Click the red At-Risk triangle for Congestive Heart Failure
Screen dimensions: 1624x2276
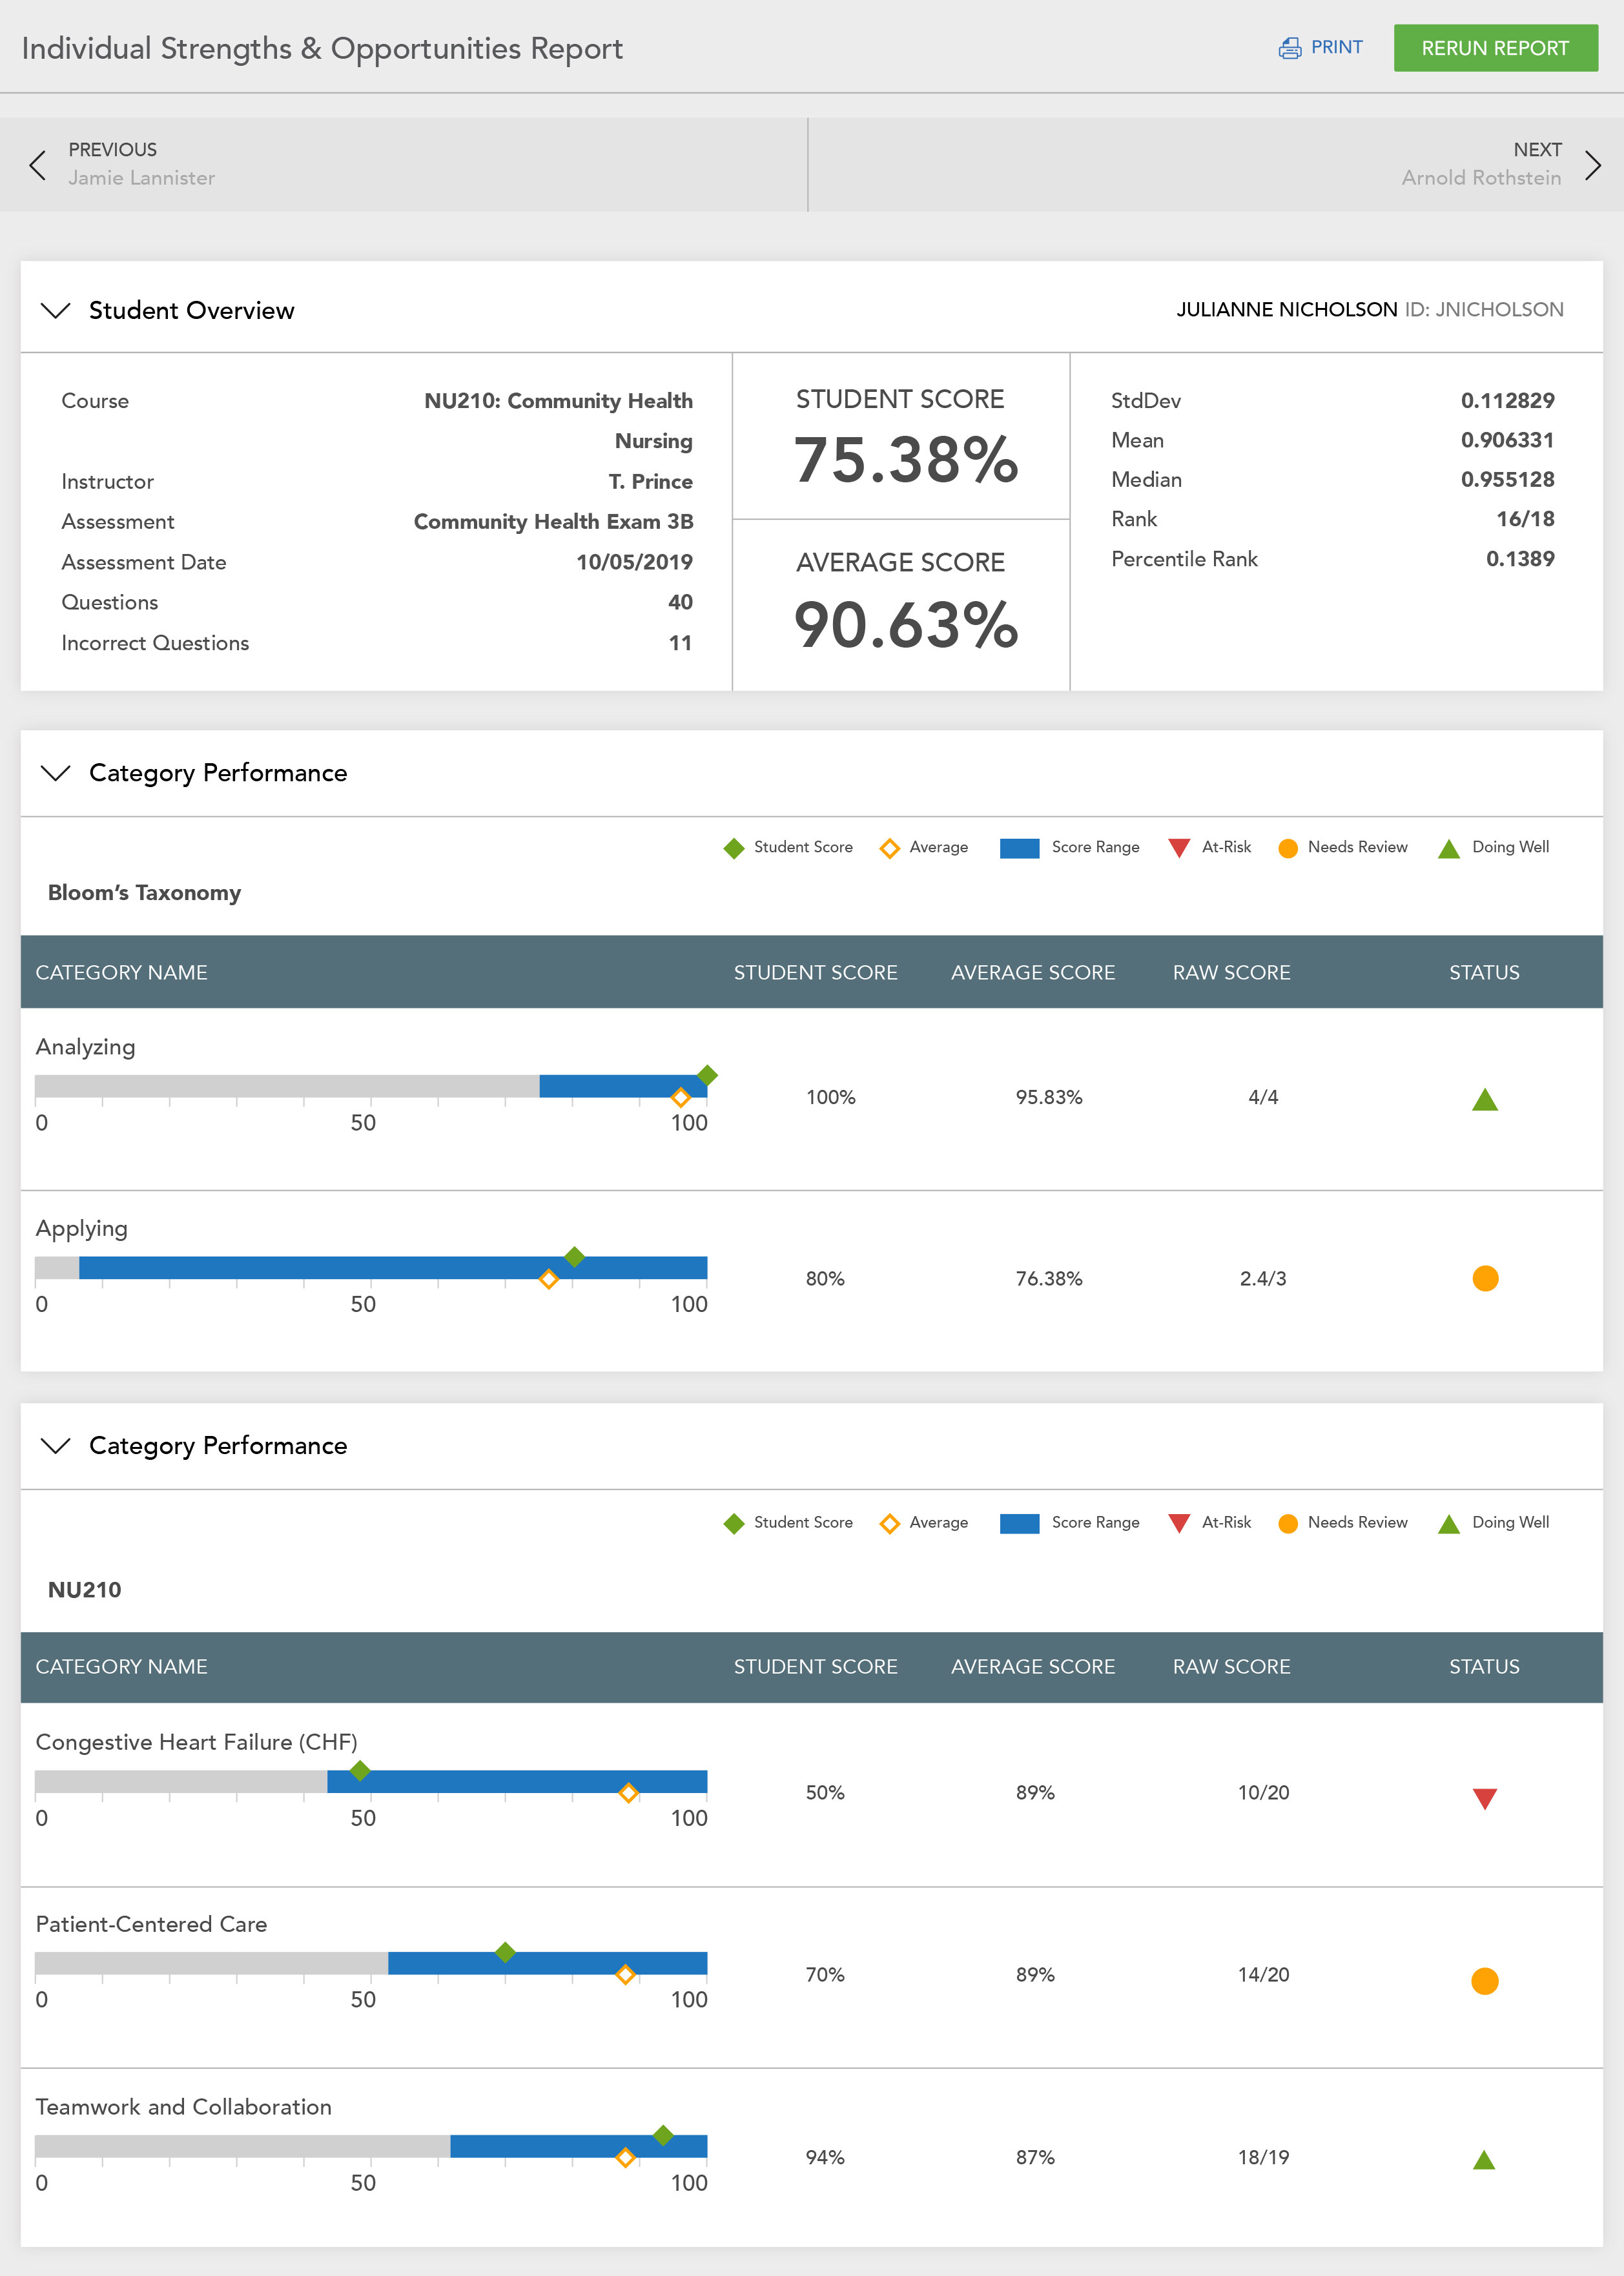[x=1484, y=1798]
